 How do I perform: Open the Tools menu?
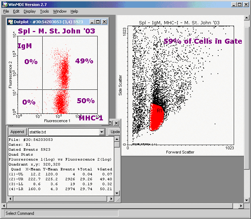click(x=44, y=11)
